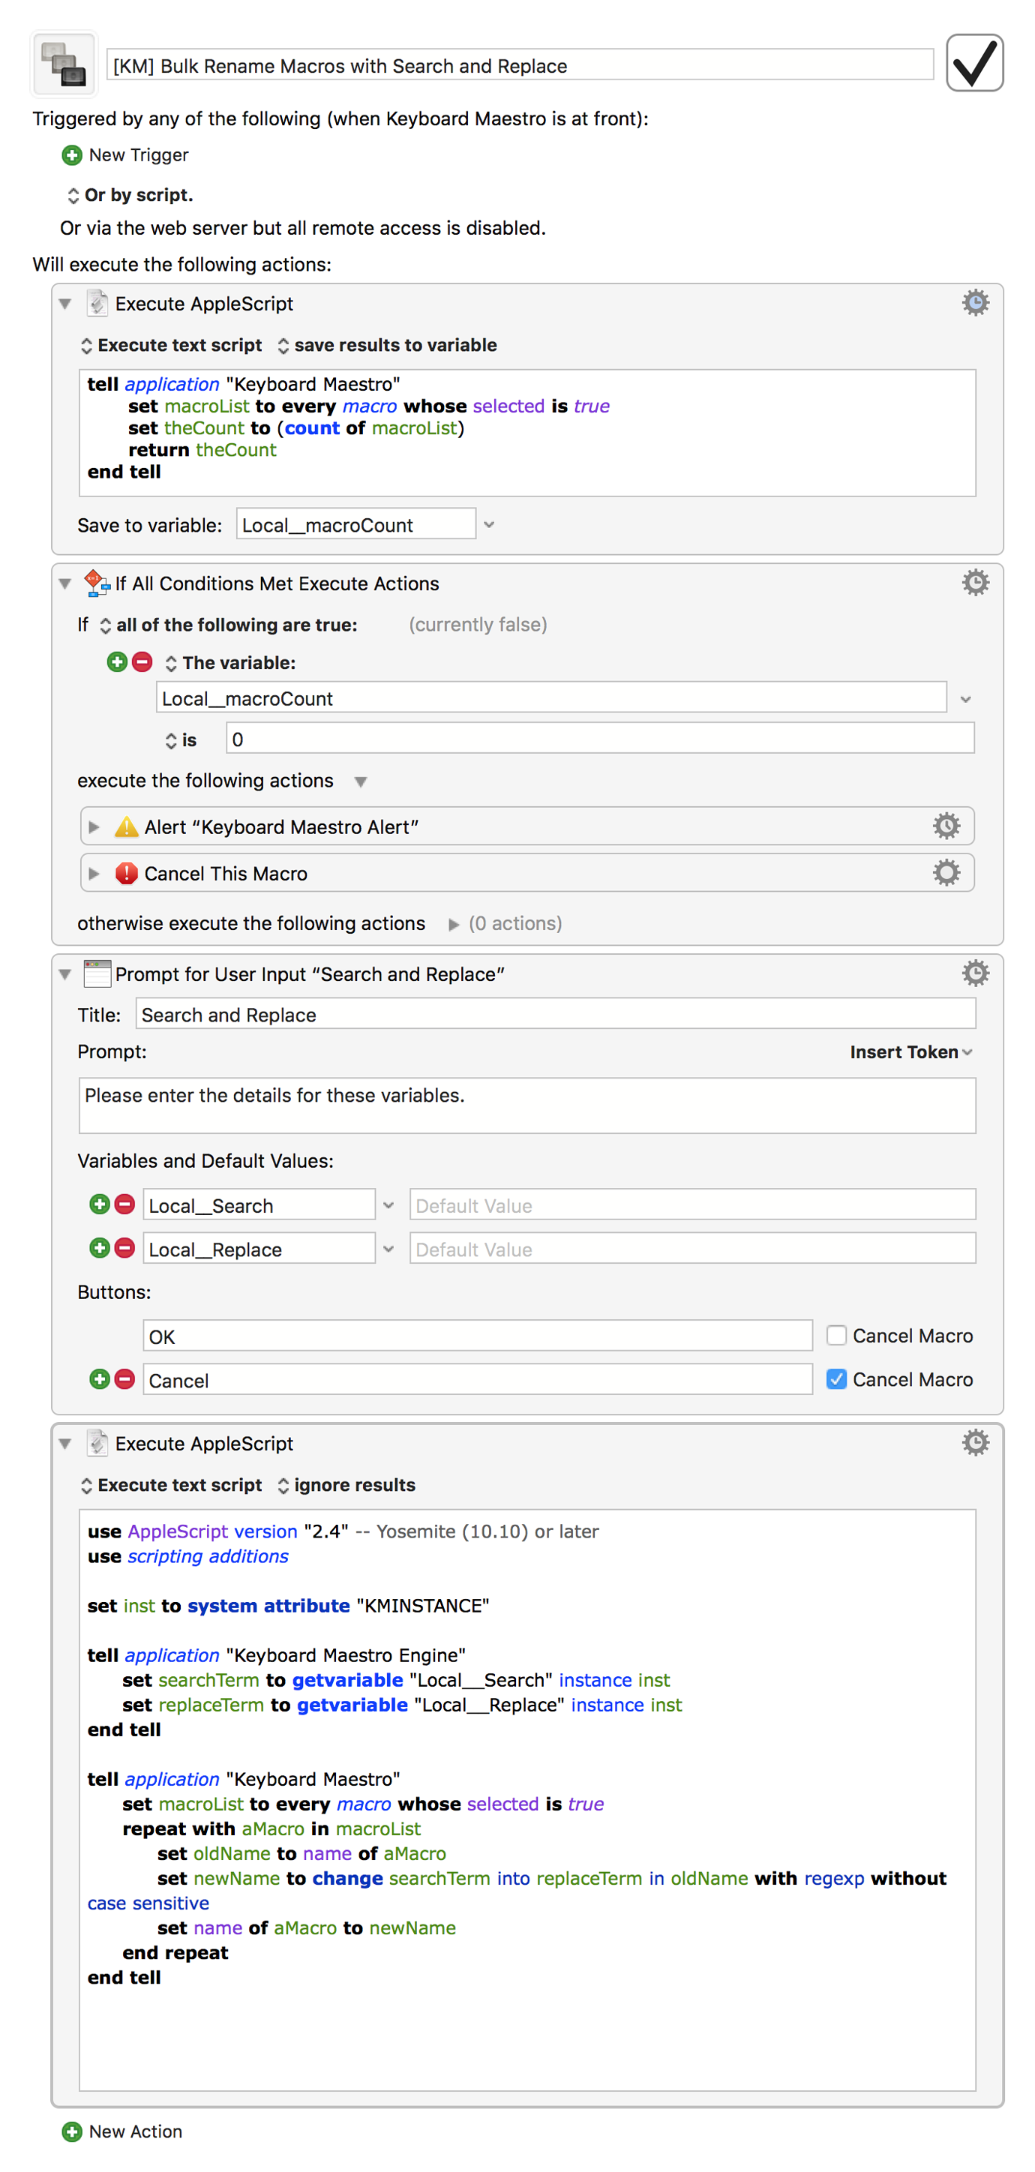Change 'all of the following are true' popup
Image resolution: width=1035 pixels, height=2172 pixels.
point(229,625)
